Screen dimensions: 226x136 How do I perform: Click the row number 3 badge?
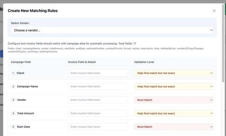click(x=13, y=100)
